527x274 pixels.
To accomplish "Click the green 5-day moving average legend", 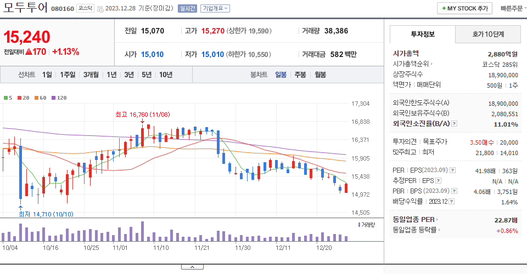I will coord(8,98).
